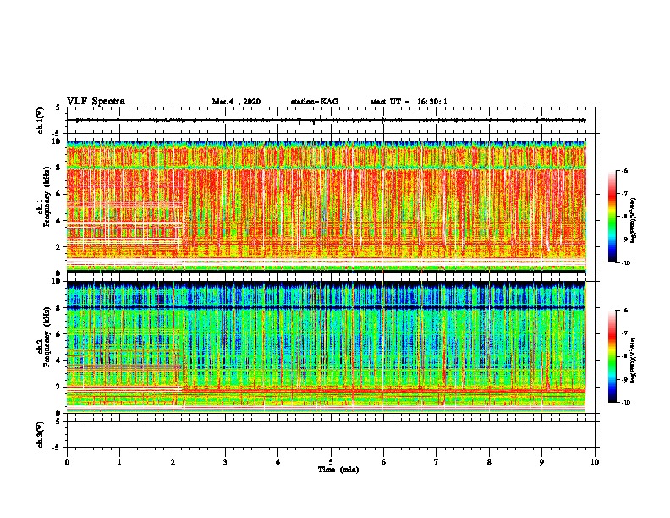Click the "8" kHz tick of ch.1 spectrogram
The width and height of the screenshot is (670, 518).
tap(59, 168)
